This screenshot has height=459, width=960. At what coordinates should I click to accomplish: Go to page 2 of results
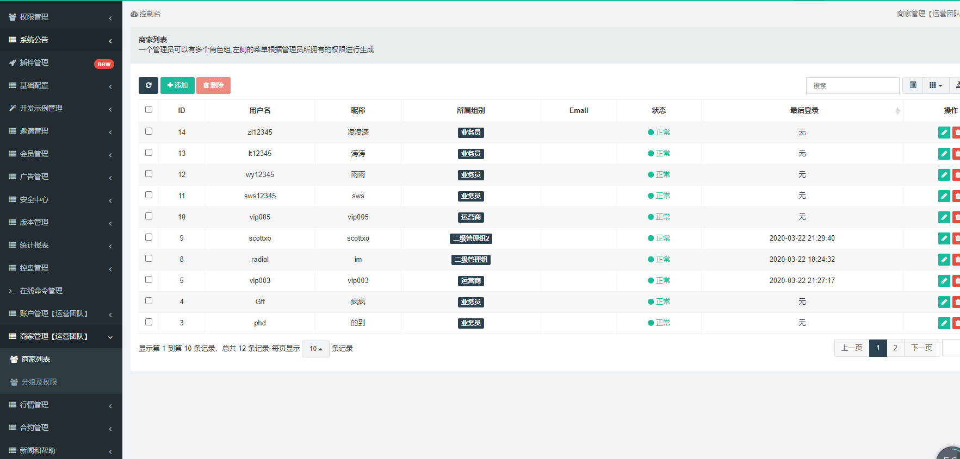click(x=895, y=348)
